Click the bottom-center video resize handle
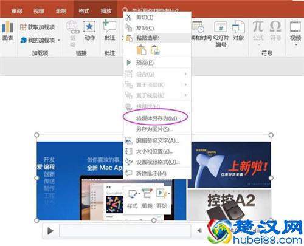Viewport: 304px width, 246px height. click(x=154, y=220)
